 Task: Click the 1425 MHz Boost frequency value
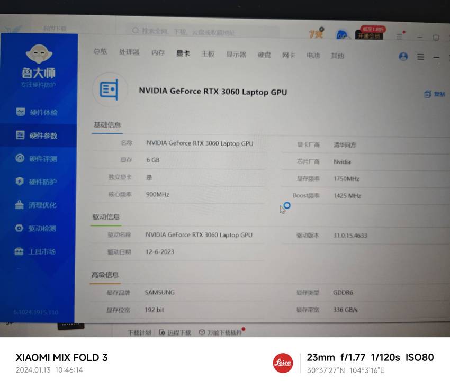tap(347, 196)
